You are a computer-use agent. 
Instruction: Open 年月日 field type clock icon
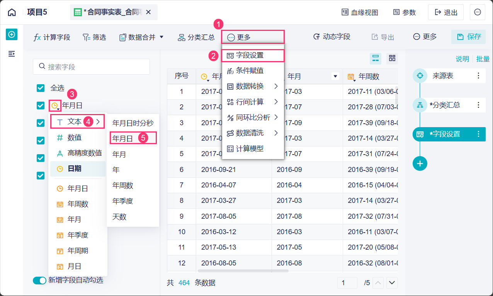point(55,105)
